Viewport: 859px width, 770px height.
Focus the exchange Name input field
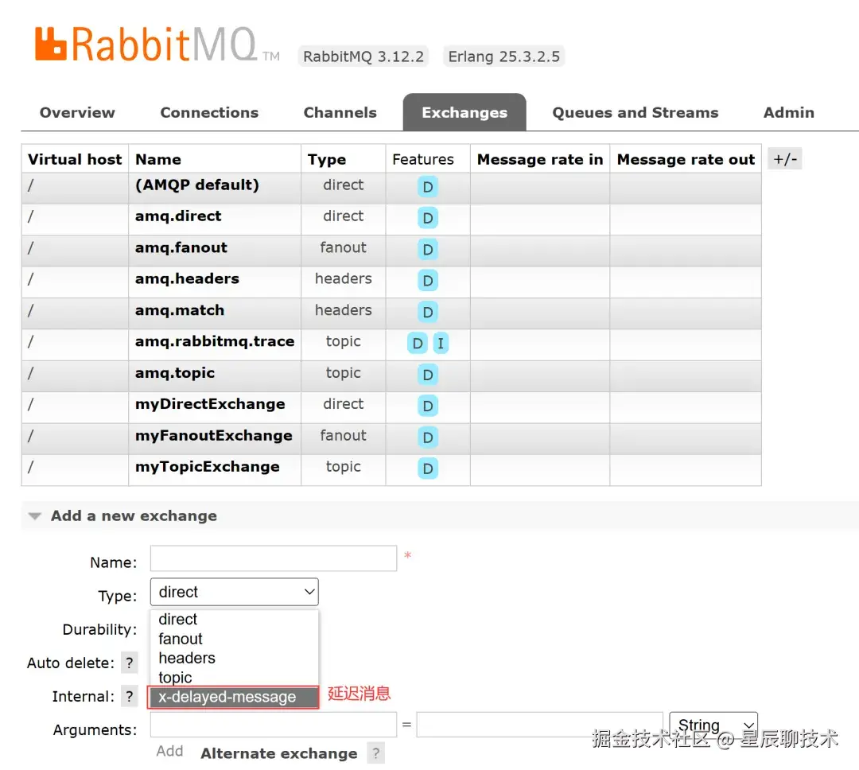274,558
